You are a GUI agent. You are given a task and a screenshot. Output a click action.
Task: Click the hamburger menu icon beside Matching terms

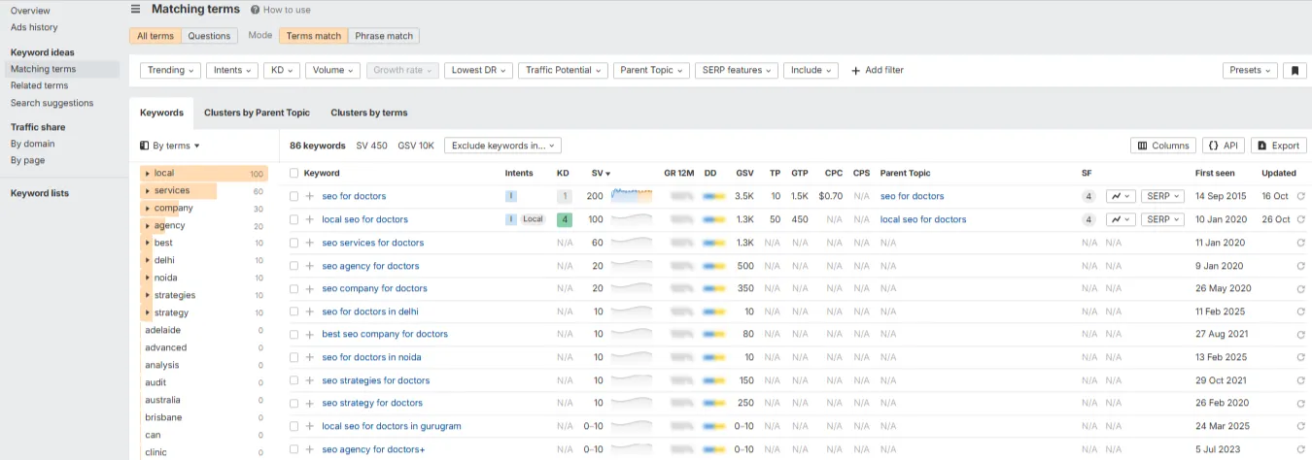coord(135,10)
